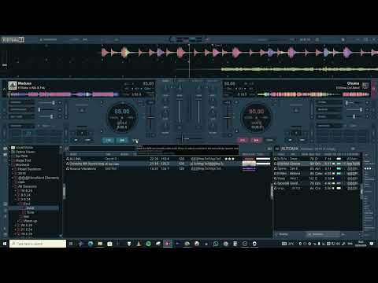The width and height of the screenshot is (378, 283).
Task: Click the left deck jog wheel showing 85.00
Action: (x=122, y=117)
